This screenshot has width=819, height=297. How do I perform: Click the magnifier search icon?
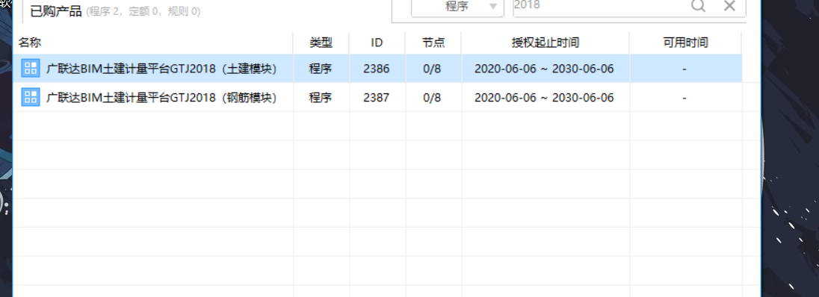[698, 5]
